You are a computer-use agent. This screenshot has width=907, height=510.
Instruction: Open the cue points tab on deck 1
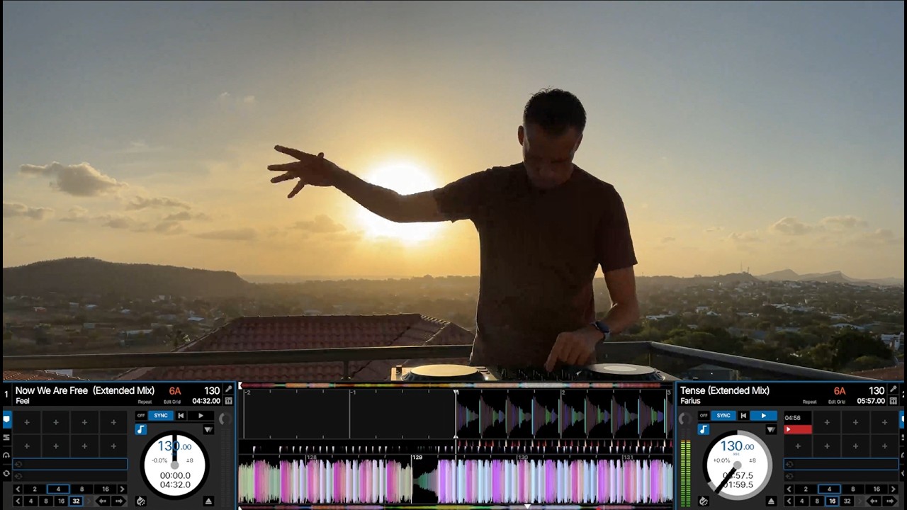(x=6, y=419)
